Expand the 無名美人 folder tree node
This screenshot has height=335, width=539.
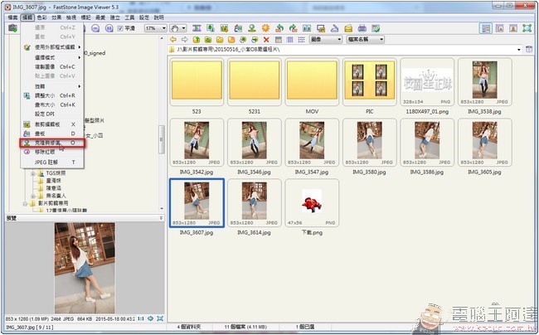33,196
